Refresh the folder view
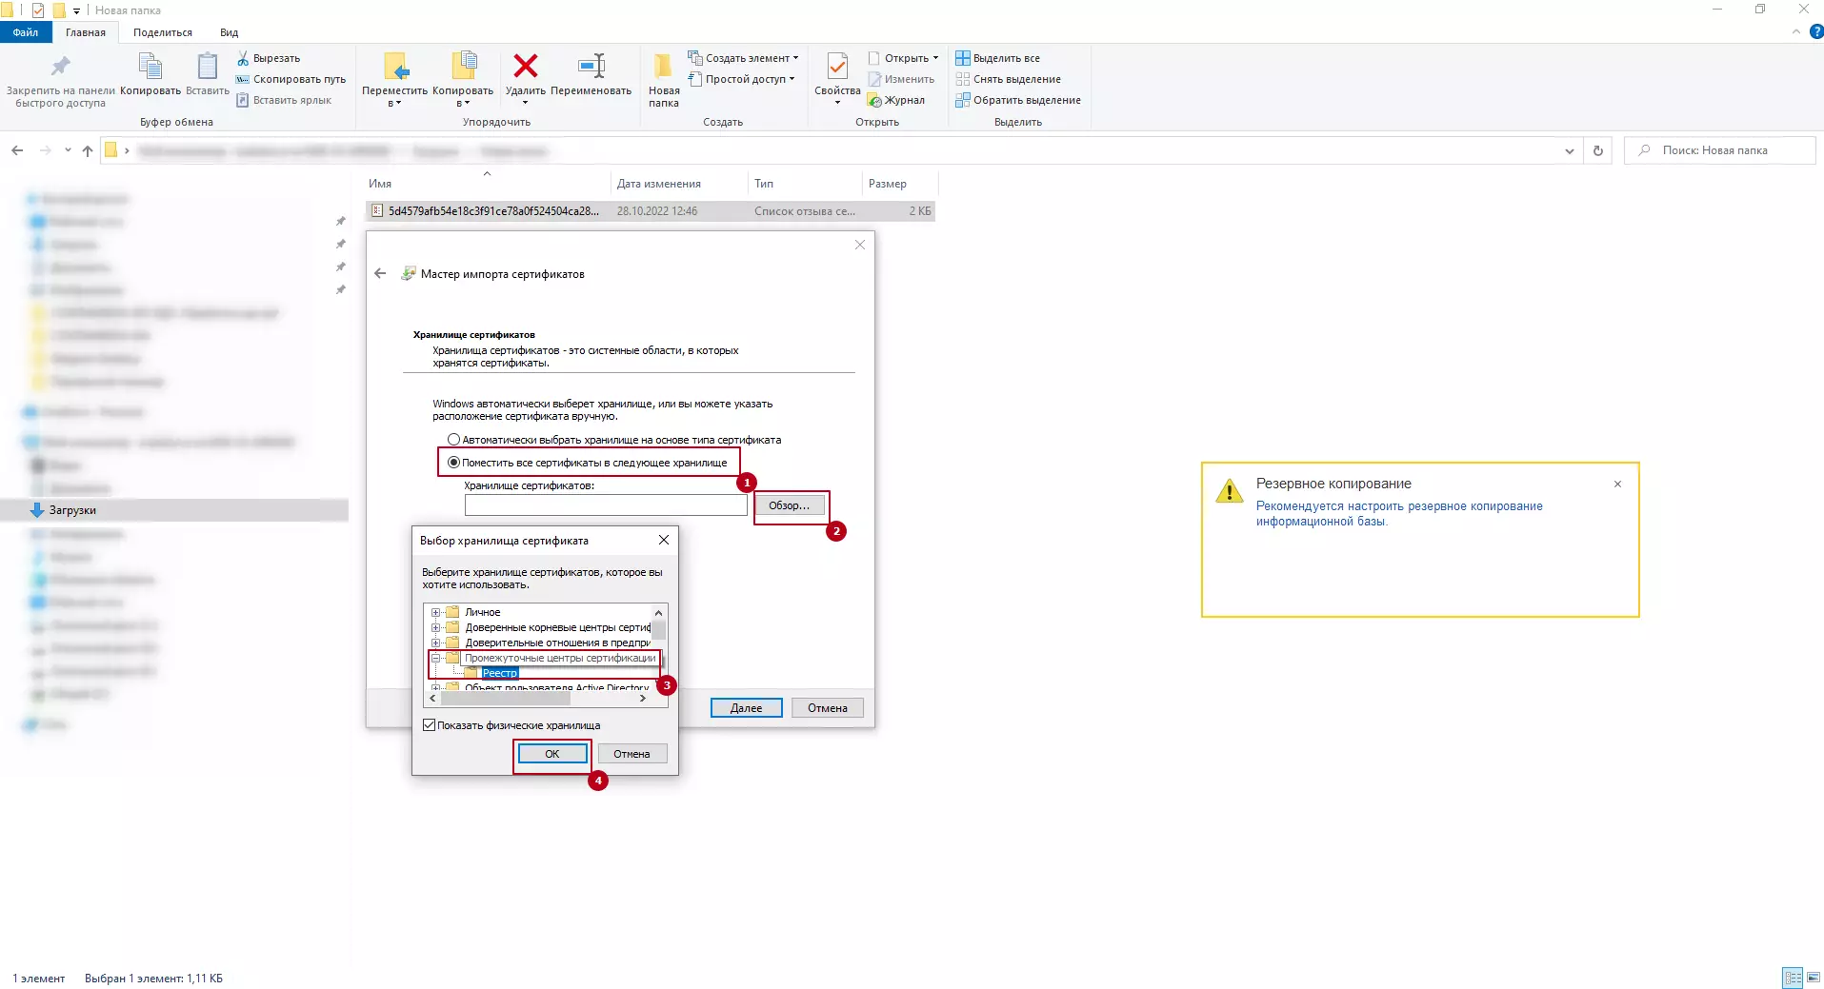Screen dimensions: 1824x989 pyautogui.click(x=1598, y=150)
